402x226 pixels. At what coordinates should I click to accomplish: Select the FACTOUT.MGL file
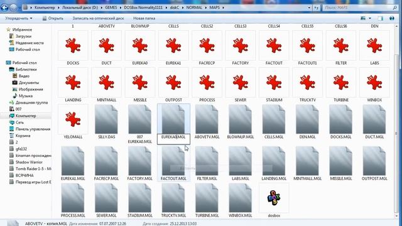click(173, 163)
